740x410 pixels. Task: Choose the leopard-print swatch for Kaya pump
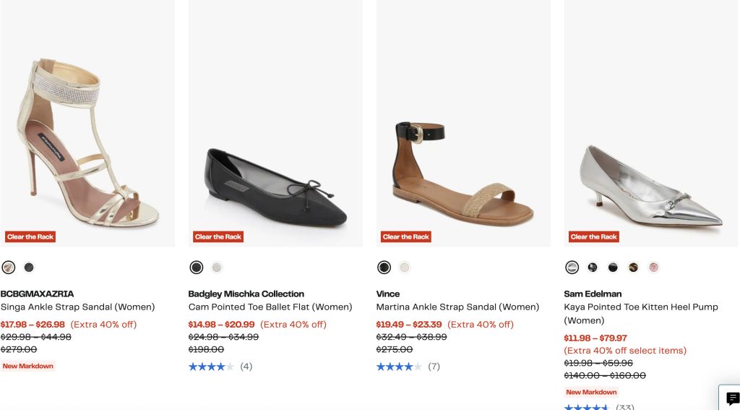[x=633, y=268]
